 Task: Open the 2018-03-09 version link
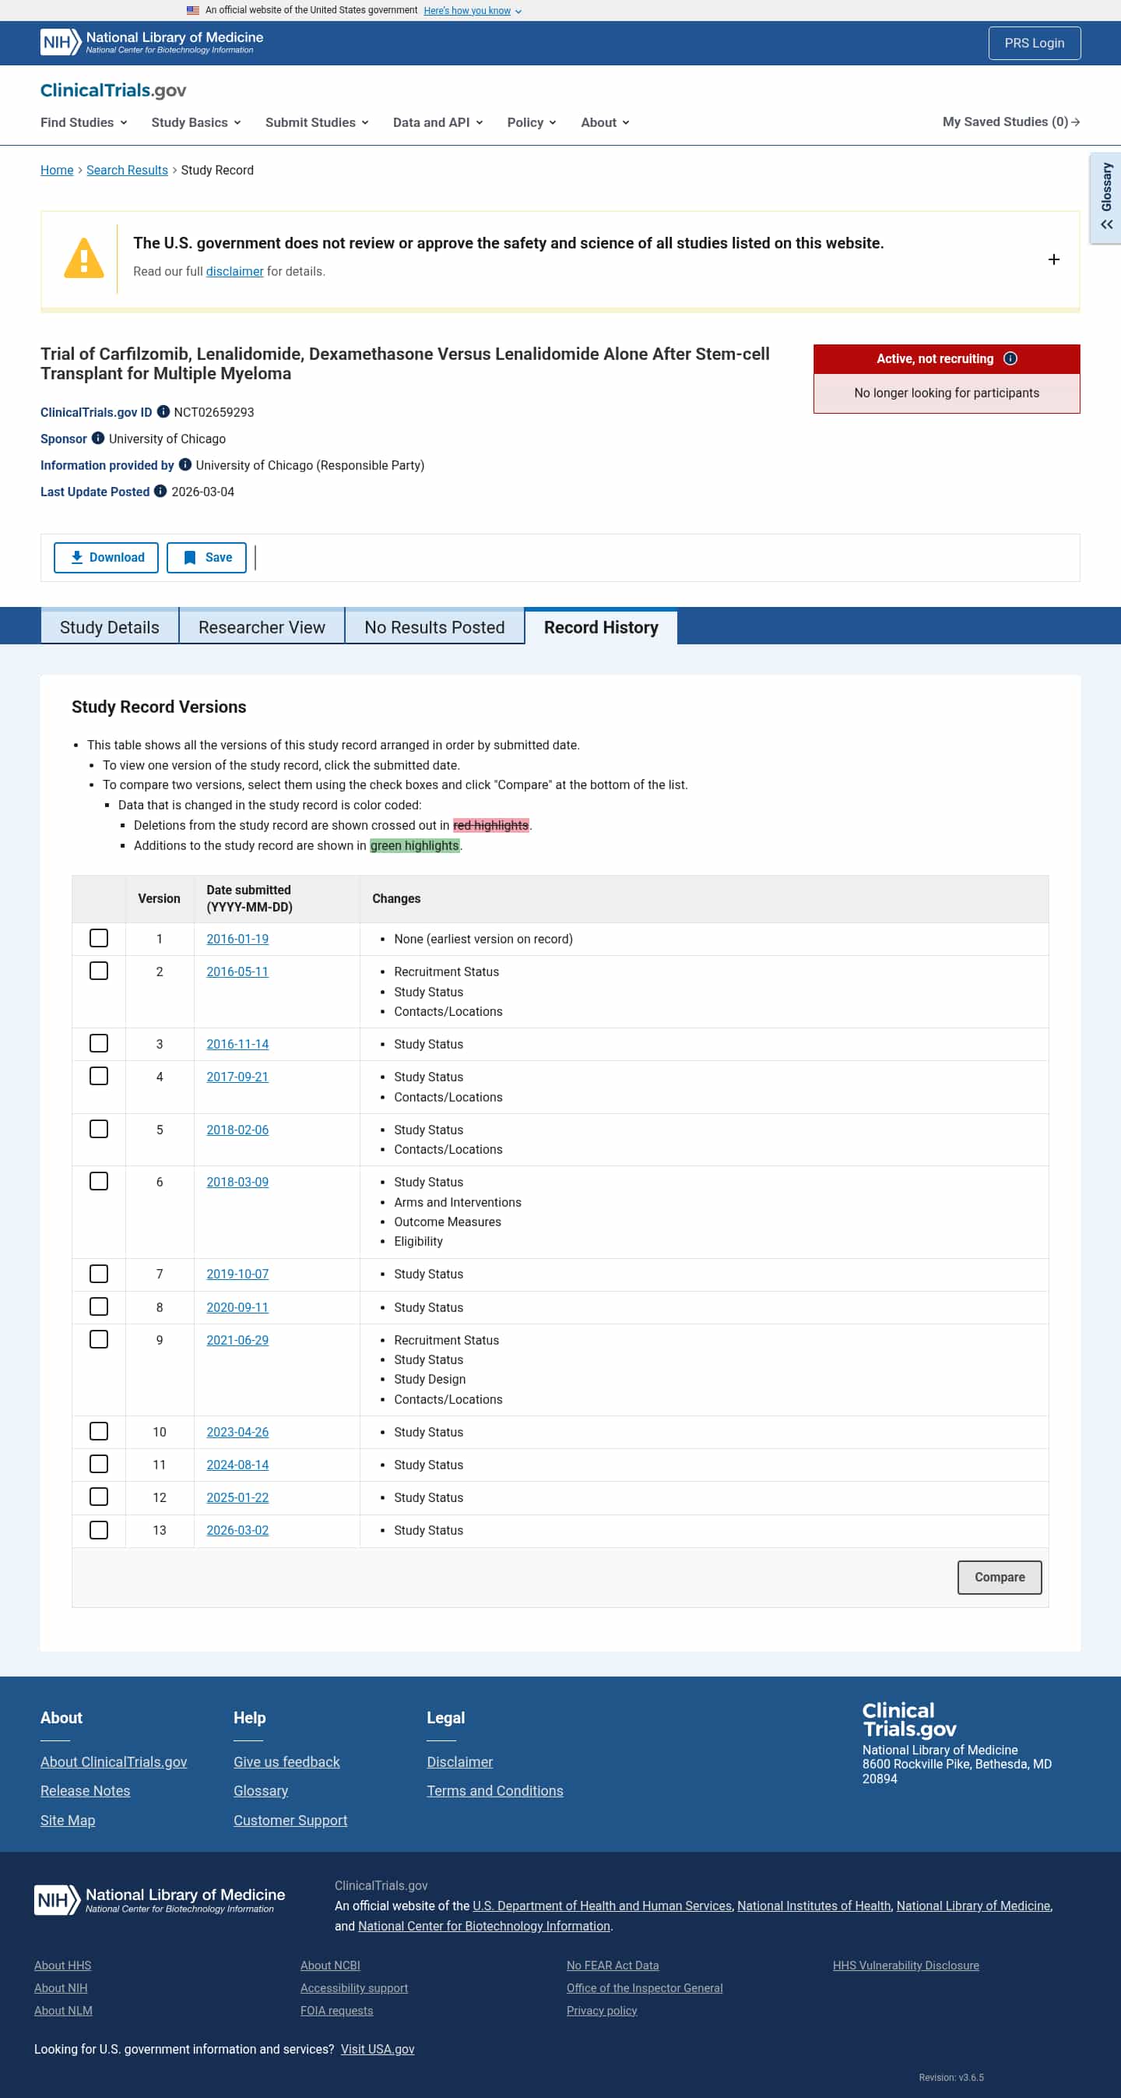point(237,1182)
